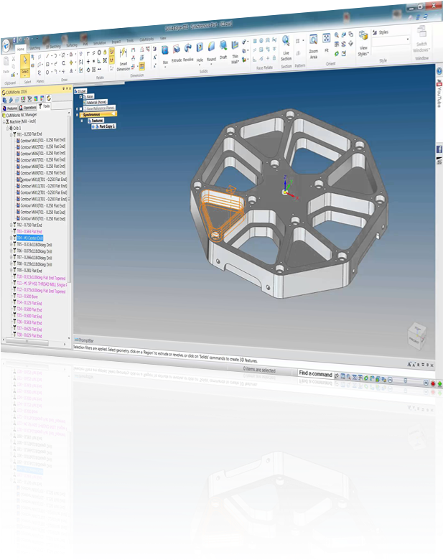Click the CAMWorks rebuild swirl icon
The height and width of the screenshot is (560, 443).
[49, 98]
